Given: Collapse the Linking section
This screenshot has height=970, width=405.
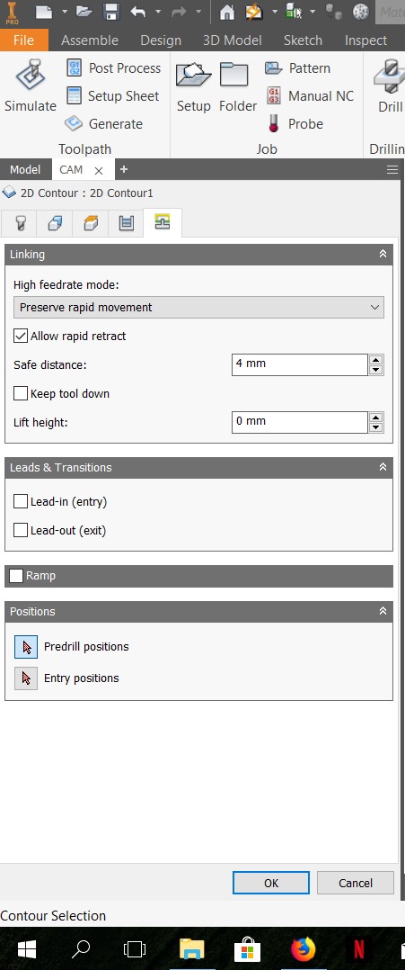Looking at the screenshot, I should coord(383,255).
